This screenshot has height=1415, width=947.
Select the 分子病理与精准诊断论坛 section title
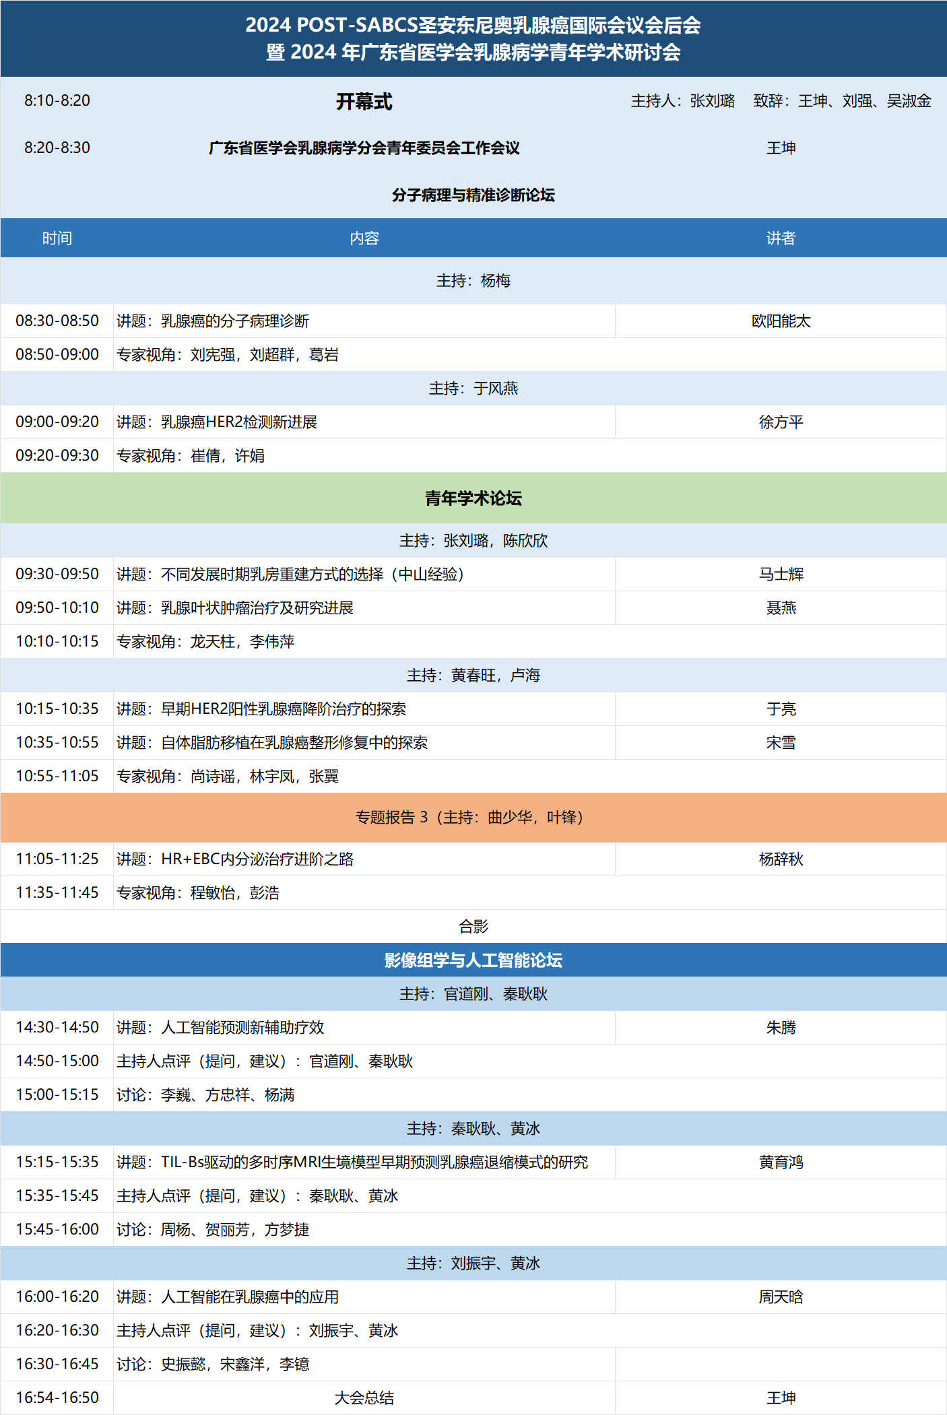[473, 195]
